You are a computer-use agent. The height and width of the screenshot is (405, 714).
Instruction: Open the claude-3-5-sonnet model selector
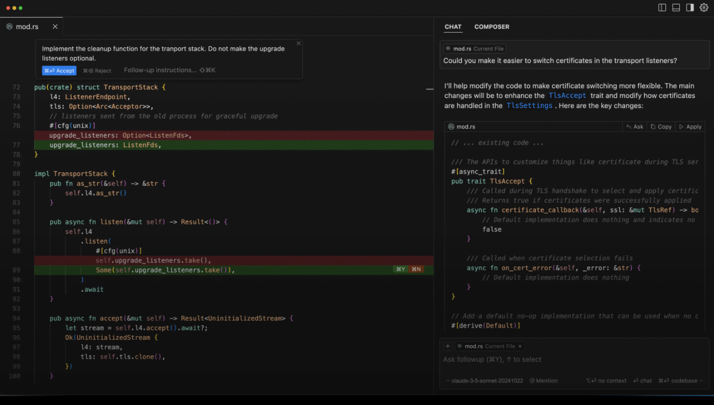coord(485,381)
